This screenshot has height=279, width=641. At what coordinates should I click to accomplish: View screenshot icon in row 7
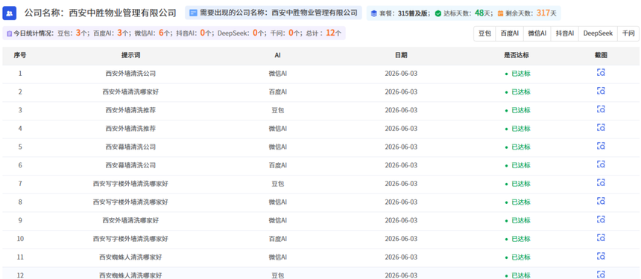point(601,183)
